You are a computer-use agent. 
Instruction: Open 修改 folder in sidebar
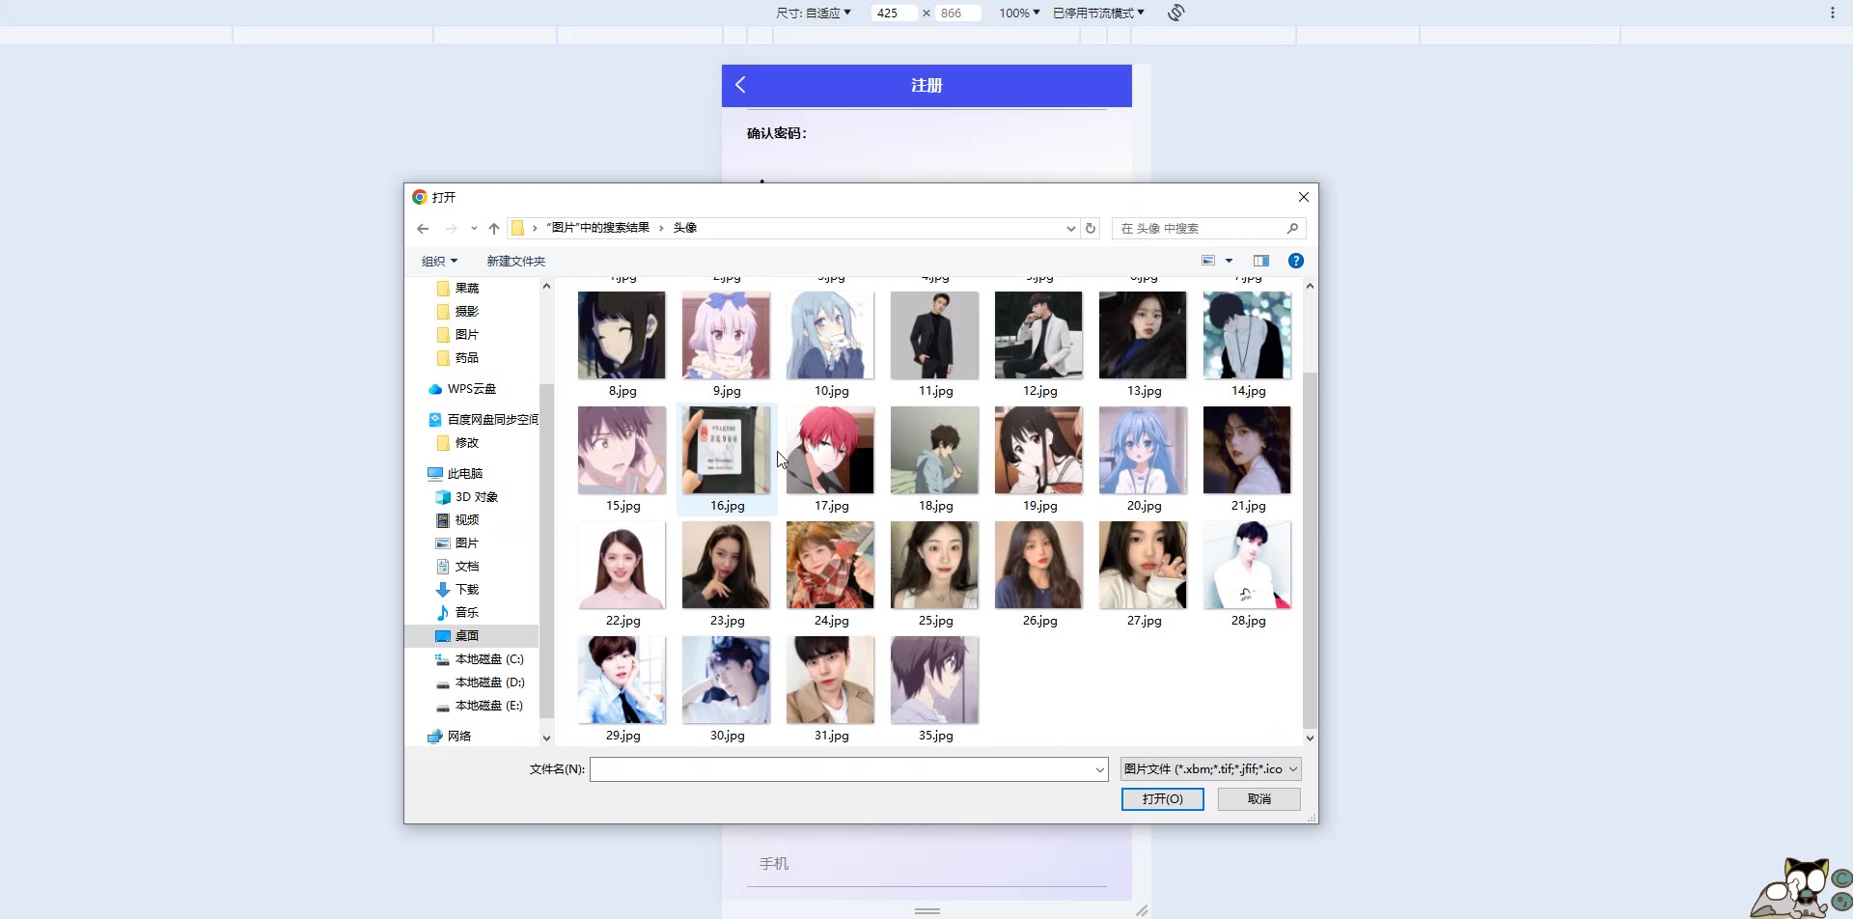tap(457, 443)
